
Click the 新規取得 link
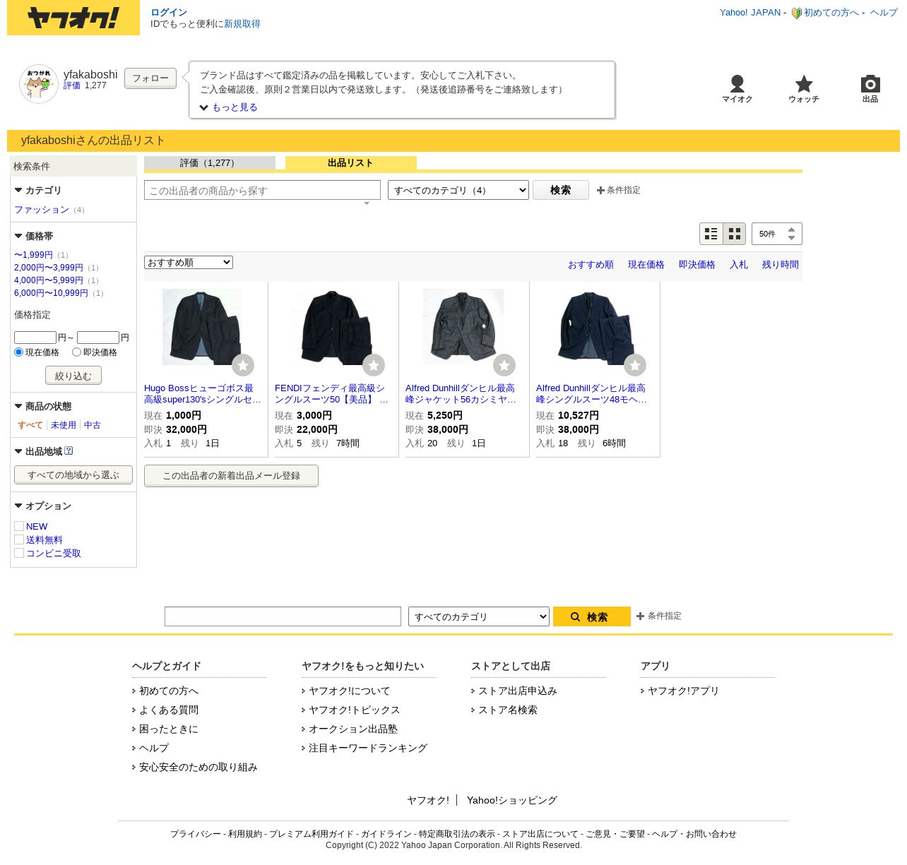[242, 24]
